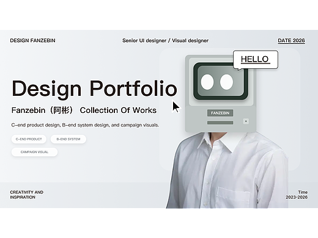The image size is (318, 238).
Task: Click the underlined DATE 2026 link
Action: pyautogui.click(x=291, y=40)
